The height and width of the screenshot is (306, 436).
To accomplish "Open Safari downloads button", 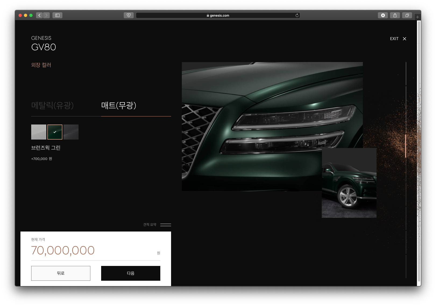I will point(383,15).
